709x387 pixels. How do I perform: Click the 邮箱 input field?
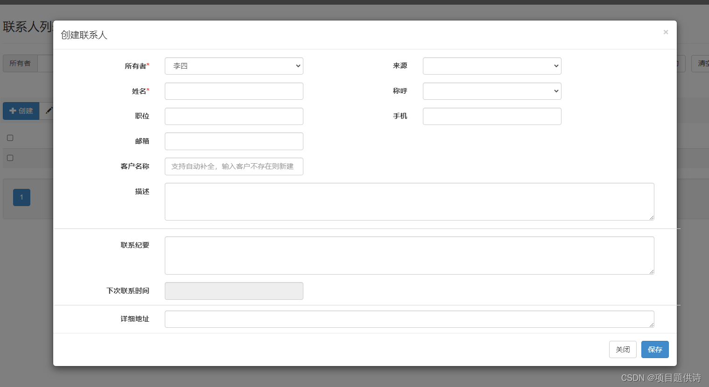coord(234,141)
